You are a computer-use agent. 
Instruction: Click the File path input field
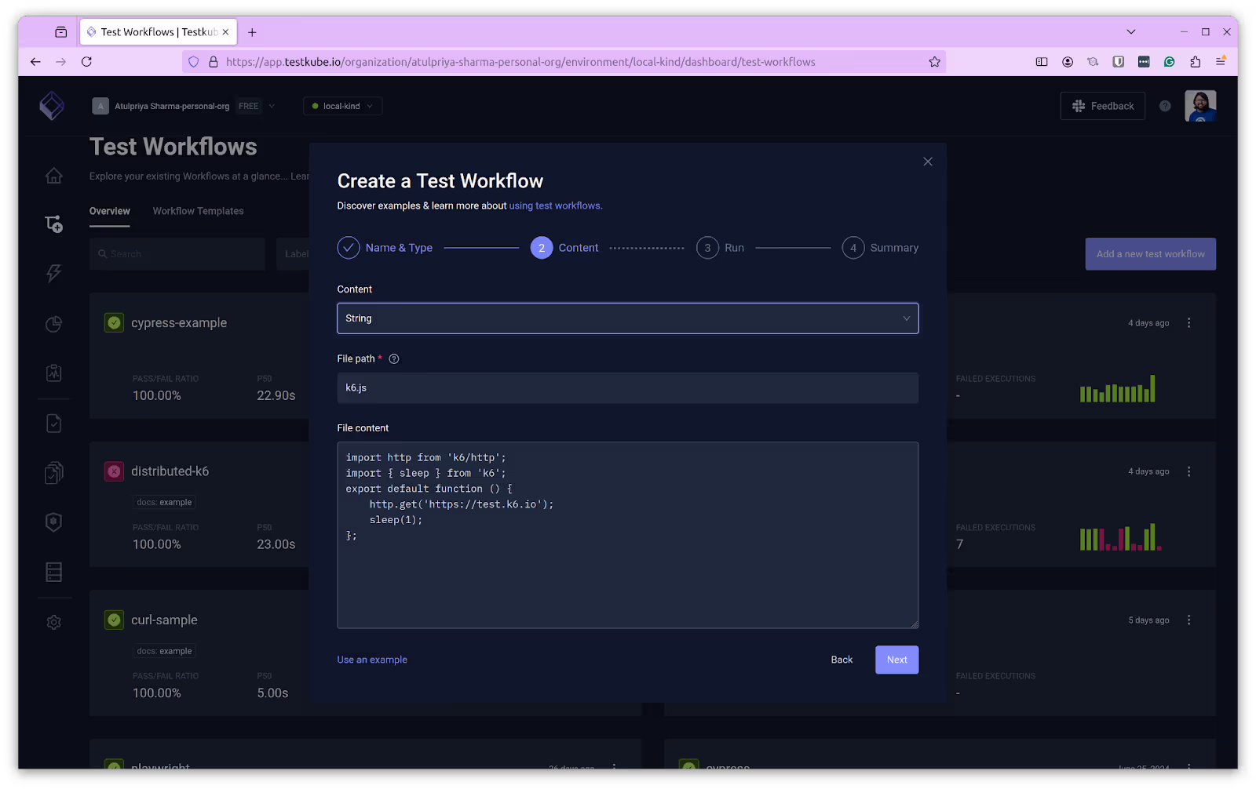tap(627, 388)
